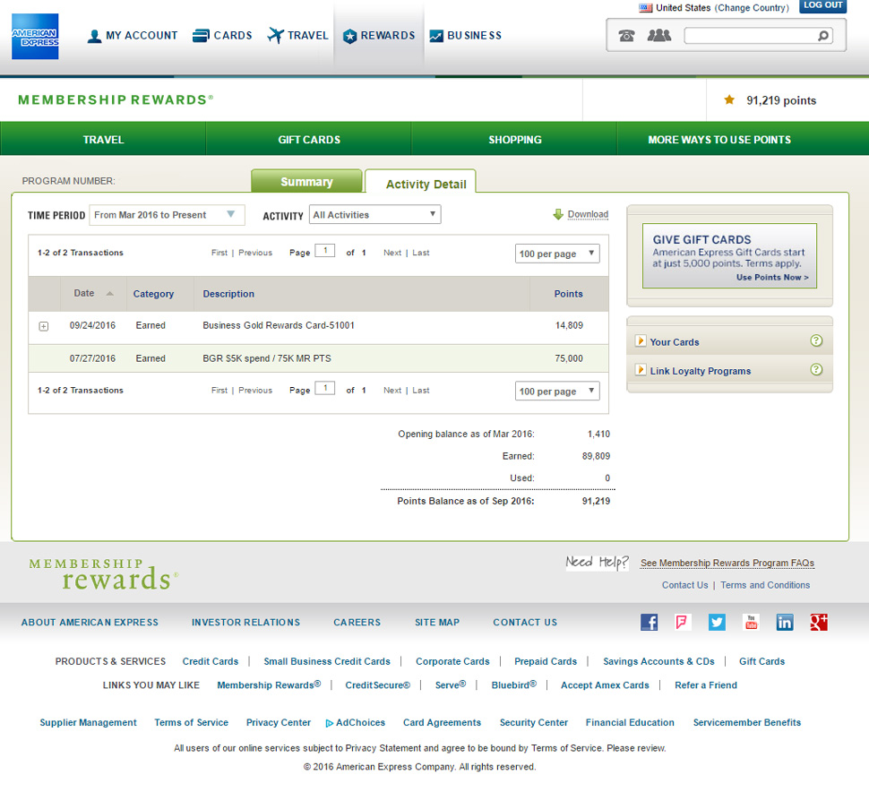This screenshot has width=869, height=792.
Task: Click the Log Out button
Action: point(823,6)
